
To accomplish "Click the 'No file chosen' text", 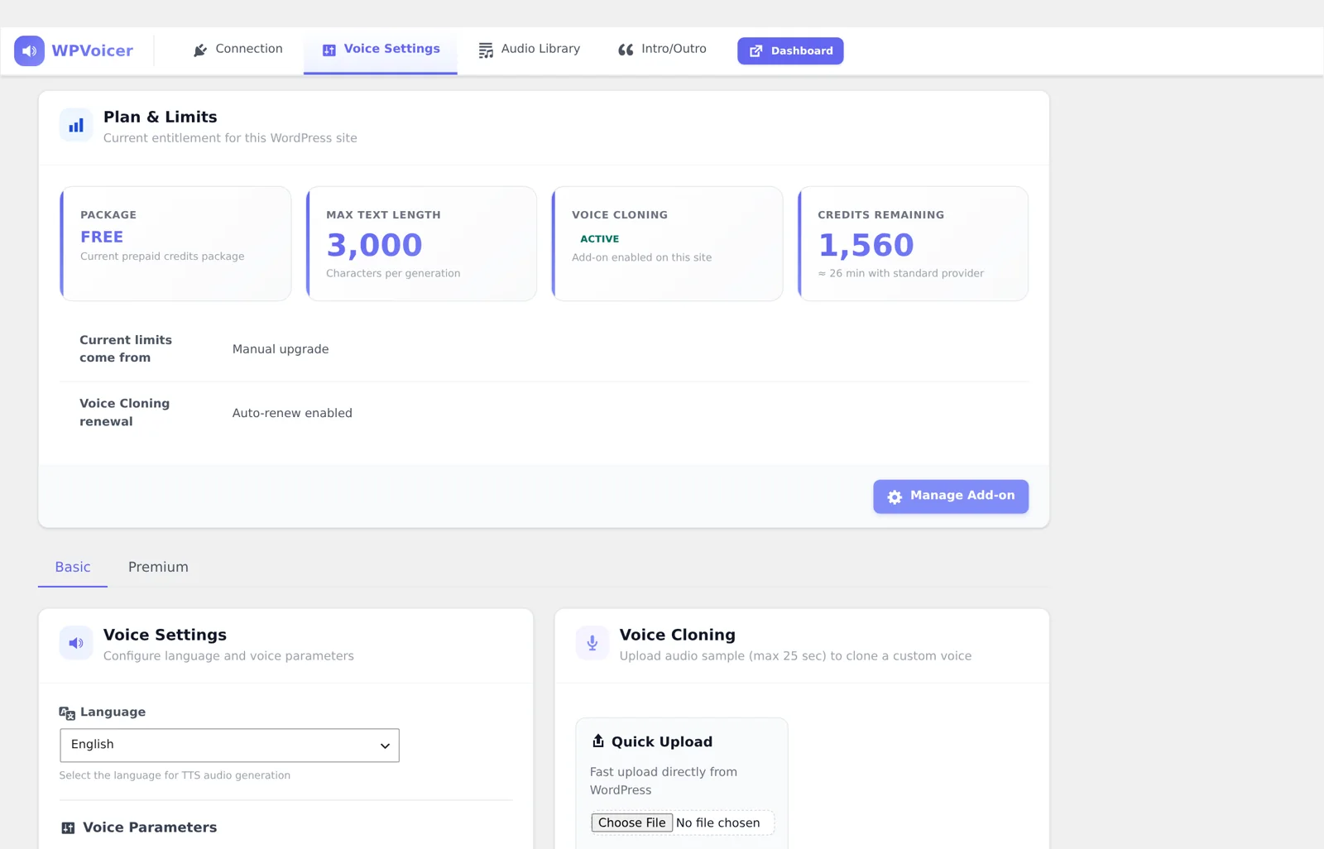I will [717, 823].
